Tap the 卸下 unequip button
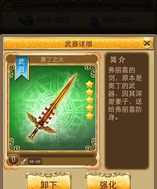 tap(49, 181)
